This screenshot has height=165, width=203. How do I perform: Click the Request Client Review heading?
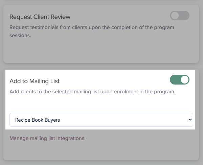point(40,17)
